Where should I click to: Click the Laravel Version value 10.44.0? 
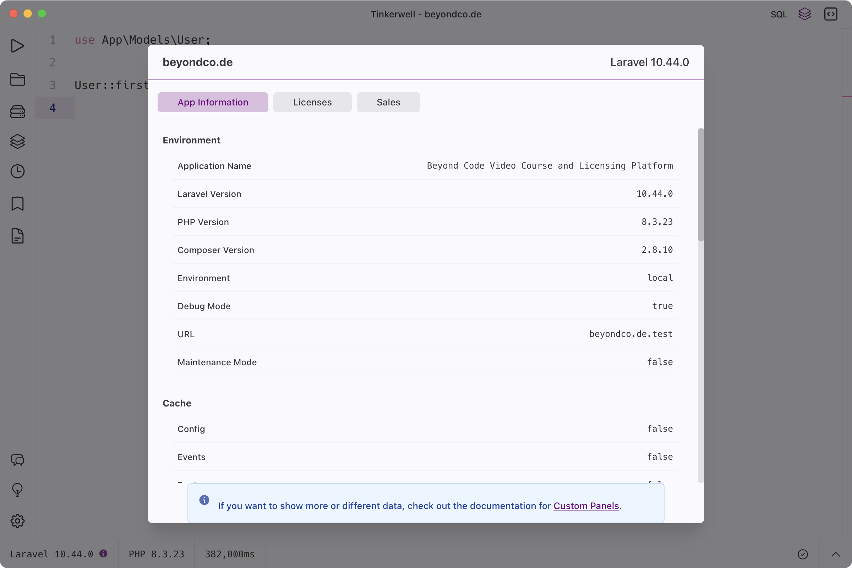coord(655,194)
